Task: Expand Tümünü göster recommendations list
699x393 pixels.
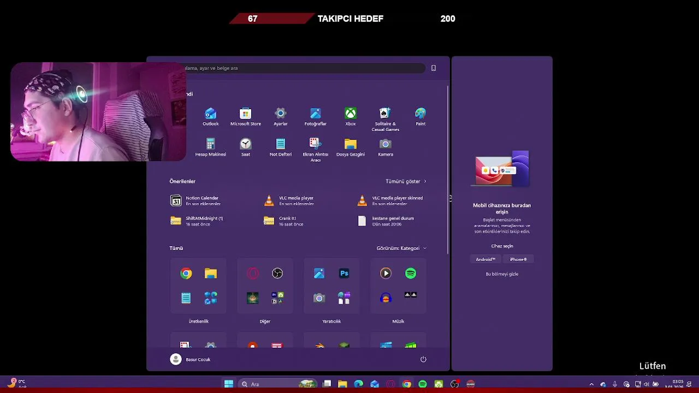Action: pyautogui.click(x=406, y=181)
